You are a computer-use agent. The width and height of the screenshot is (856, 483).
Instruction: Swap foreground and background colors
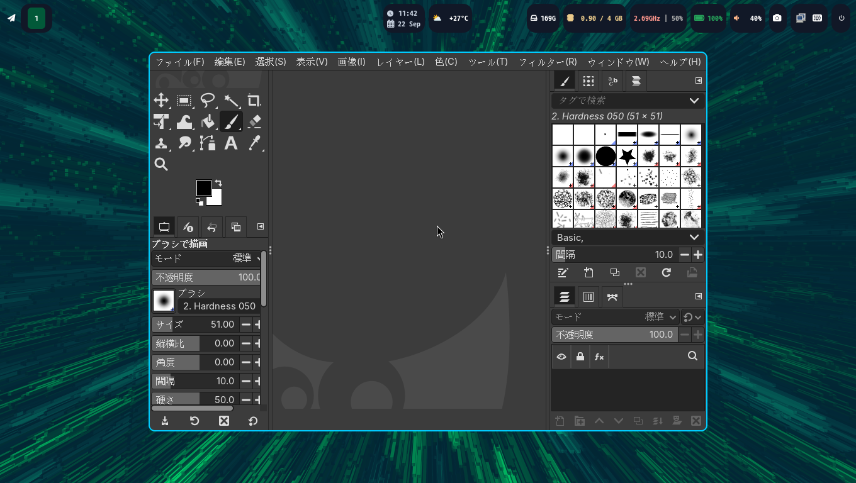pos(218,183)
